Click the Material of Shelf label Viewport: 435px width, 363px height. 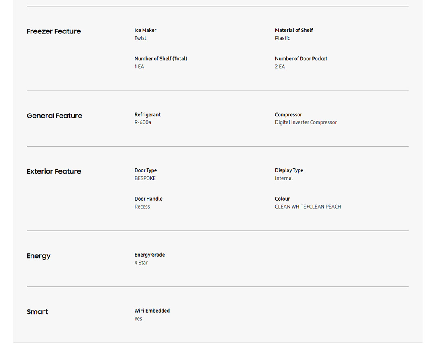[x=294, y=30]
